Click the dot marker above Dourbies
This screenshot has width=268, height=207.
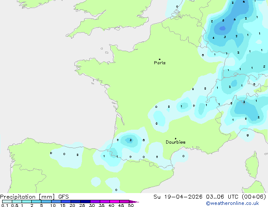pos(175,139)
